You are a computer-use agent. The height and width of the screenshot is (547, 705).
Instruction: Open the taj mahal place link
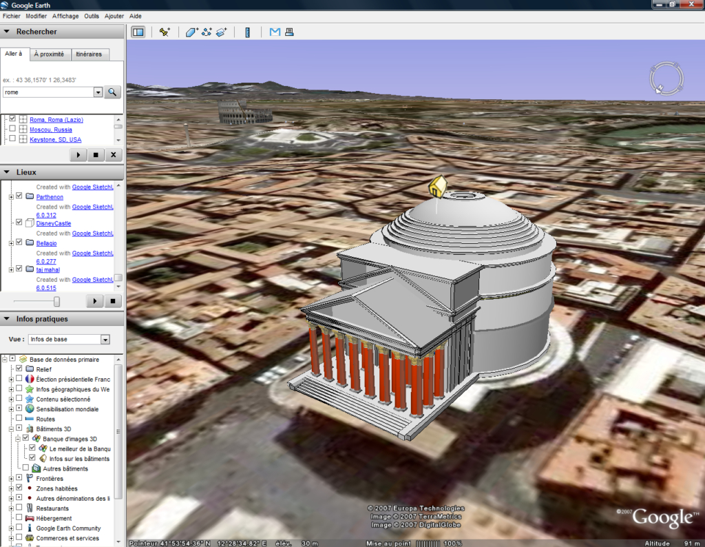pyautogui.click(x=48, y=269)
